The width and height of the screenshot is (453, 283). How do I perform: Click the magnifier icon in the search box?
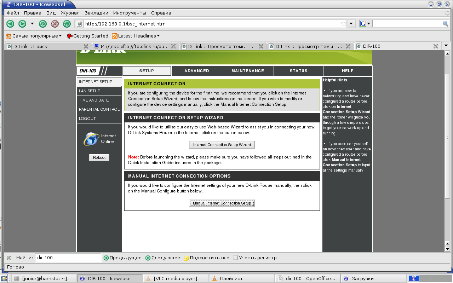[x=446, y=24]
